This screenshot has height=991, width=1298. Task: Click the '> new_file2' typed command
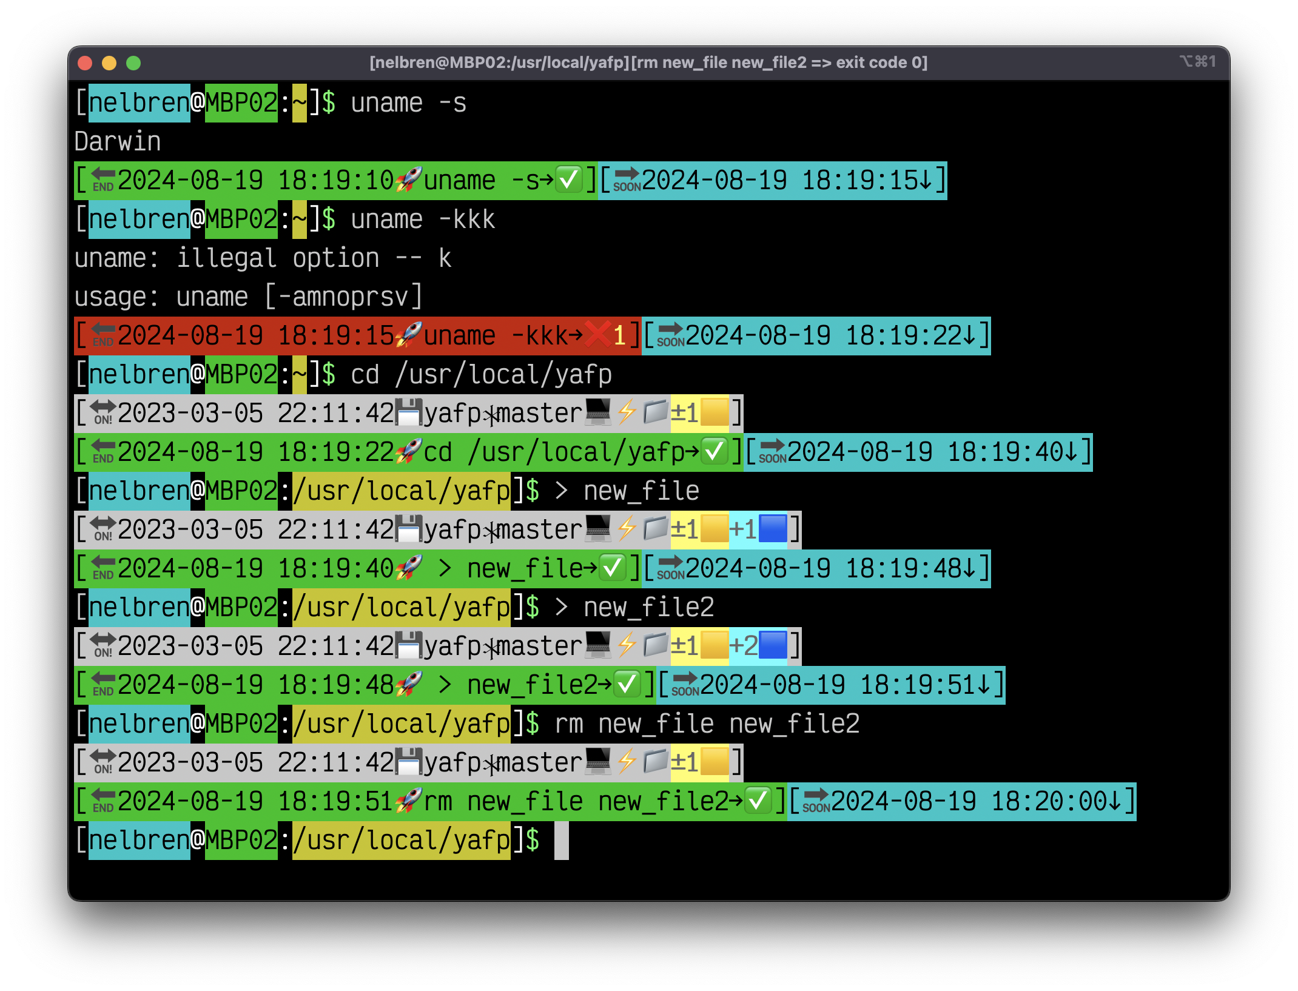(634, 607)
